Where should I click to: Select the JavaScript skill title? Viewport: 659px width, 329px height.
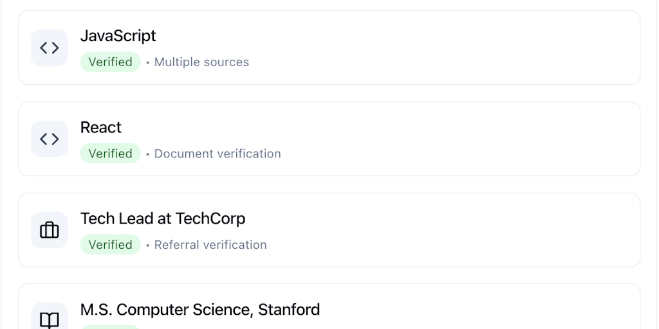[x=118, y=36]
